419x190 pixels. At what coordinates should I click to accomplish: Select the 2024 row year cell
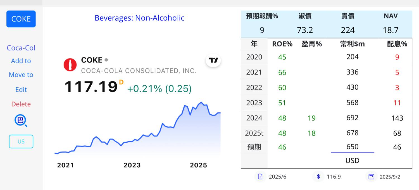pyautogui.click(x=254, y=118)
